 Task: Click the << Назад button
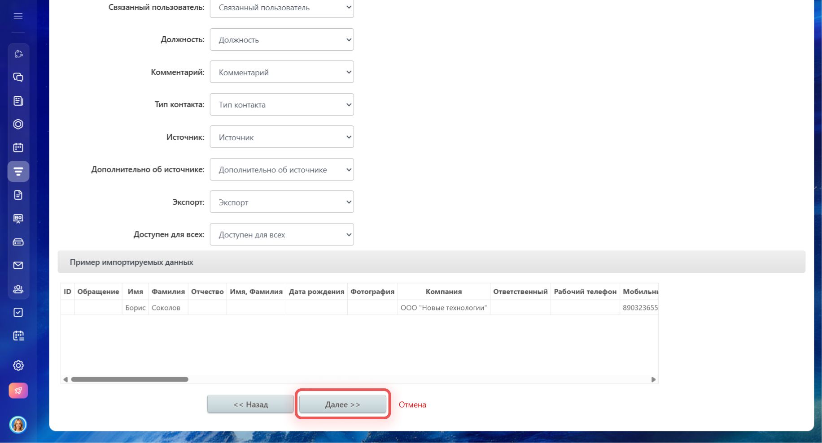coord(250,404)
